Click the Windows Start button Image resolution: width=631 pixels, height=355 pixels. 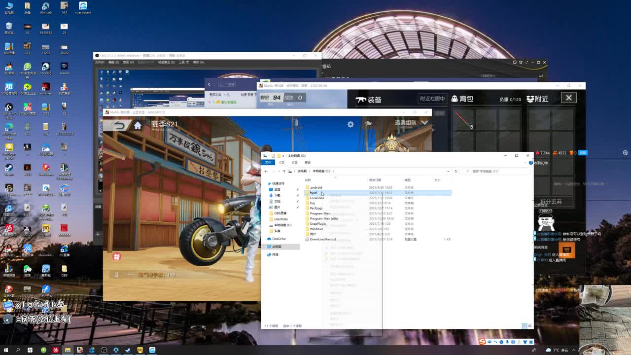(x=6, y=350)
